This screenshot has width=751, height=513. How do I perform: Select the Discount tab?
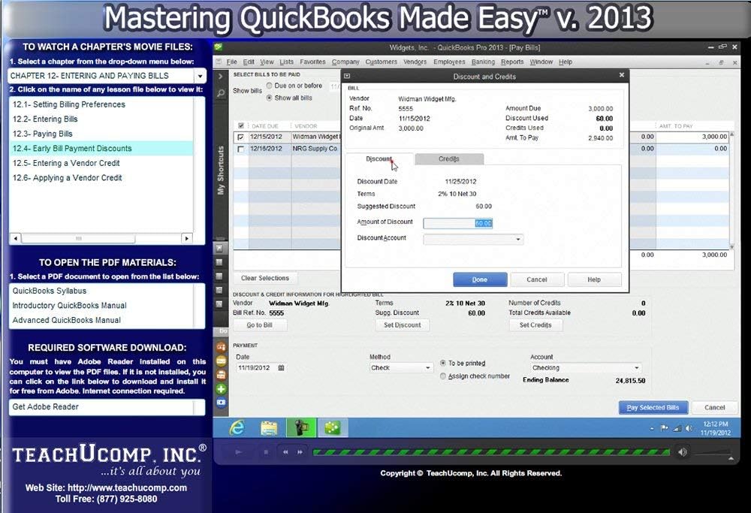[379, 159]
